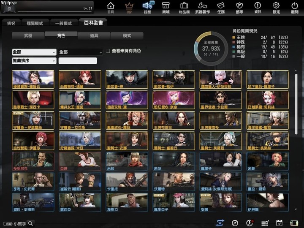Open the 部隊 clan shield icon

[x=239, y=7]
